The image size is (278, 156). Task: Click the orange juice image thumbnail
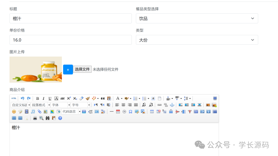pos(36,70)
